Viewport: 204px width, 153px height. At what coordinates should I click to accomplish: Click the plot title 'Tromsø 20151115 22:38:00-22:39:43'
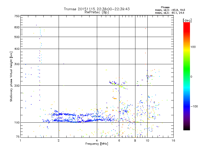tap(97, 9)
